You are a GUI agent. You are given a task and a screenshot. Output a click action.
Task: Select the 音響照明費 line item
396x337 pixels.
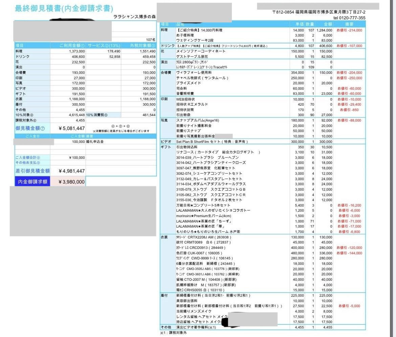185,93
